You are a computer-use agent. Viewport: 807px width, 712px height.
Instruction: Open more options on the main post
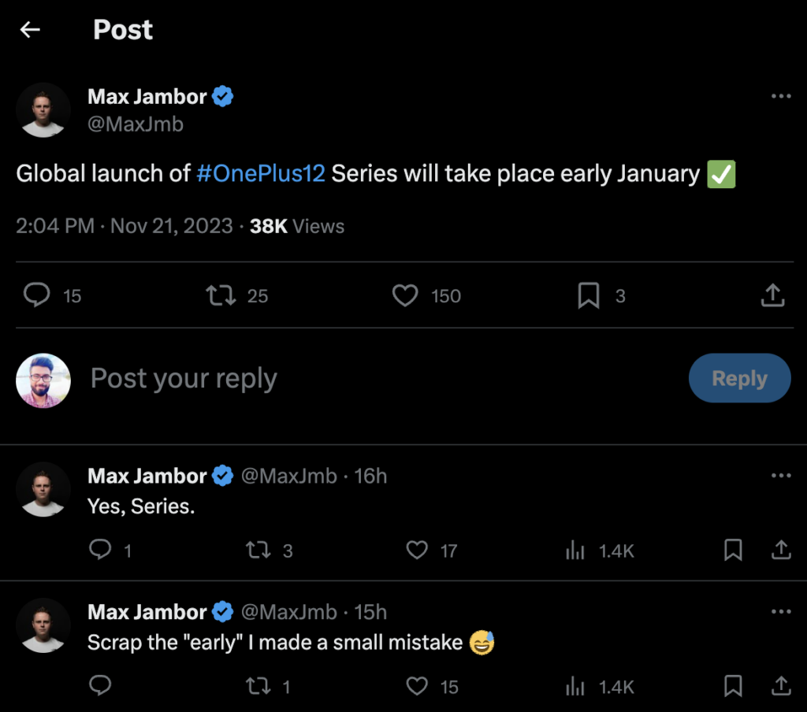[x=780, y=96]
